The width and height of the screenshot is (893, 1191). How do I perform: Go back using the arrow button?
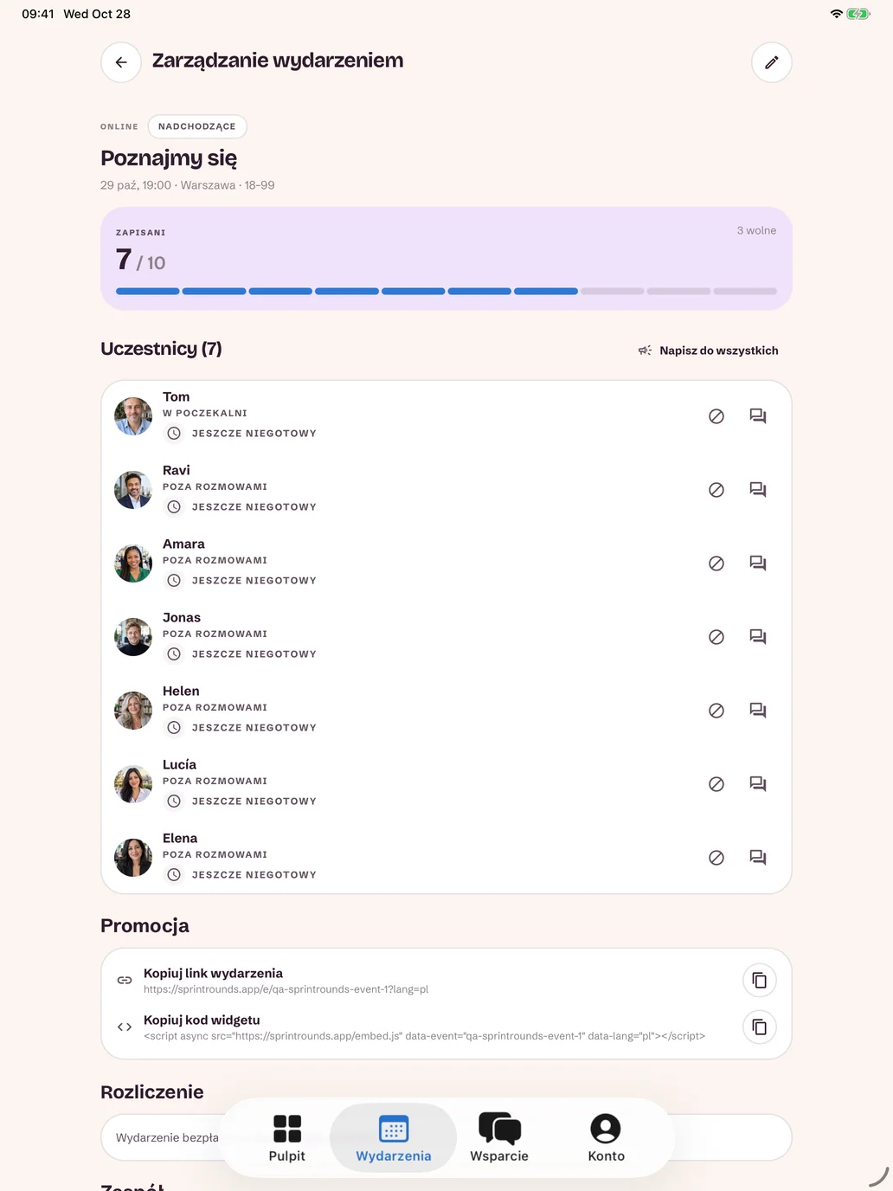pos(121,62)
